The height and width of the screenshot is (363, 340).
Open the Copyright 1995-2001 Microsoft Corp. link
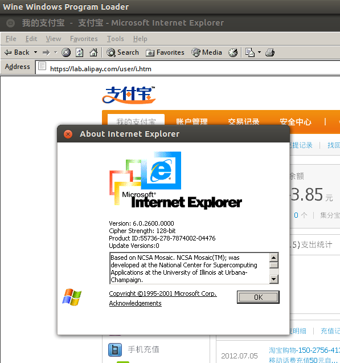[x=163, y=293]
